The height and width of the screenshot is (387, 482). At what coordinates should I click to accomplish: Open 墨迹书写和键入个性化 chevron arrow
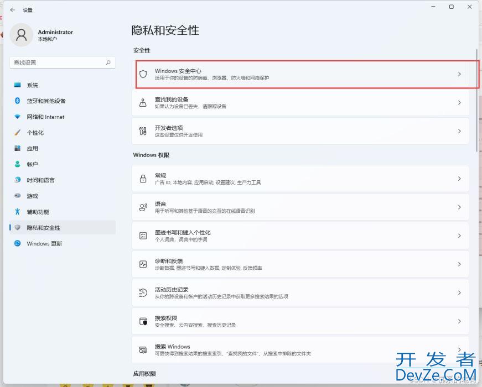coord(459,236)
